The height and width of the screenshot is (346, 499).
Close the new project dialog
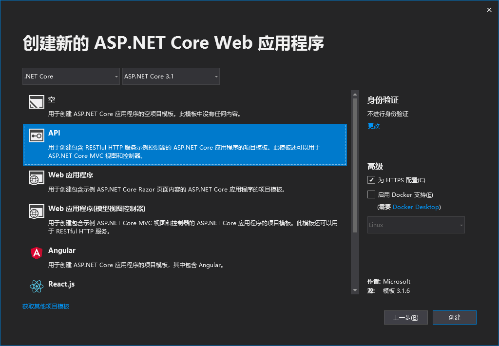(489, 10)
